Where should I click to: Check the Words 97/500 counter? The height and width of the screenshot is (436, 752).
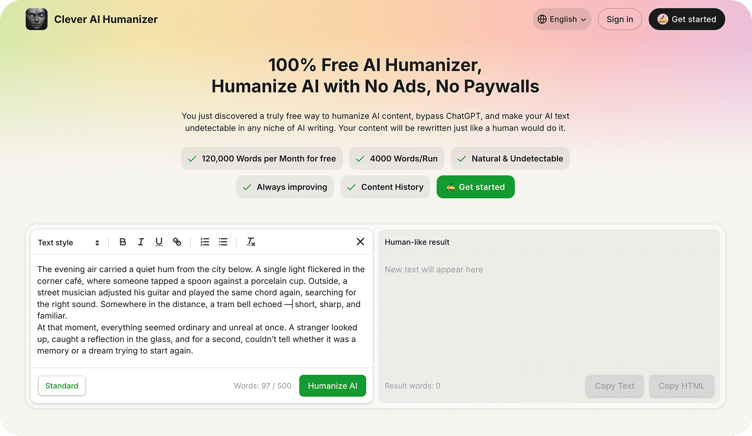262,386
